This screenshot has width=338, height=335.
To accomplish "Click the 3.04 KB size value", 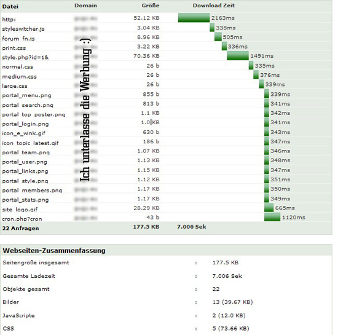I will tap(148, 28).
